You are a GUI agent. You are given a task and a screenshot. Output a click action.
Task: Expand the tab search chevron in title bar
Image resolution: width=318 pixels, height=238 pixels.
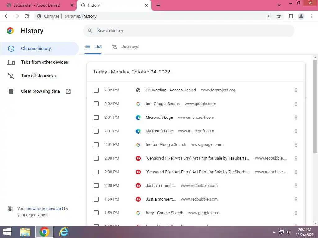(279, 5)
